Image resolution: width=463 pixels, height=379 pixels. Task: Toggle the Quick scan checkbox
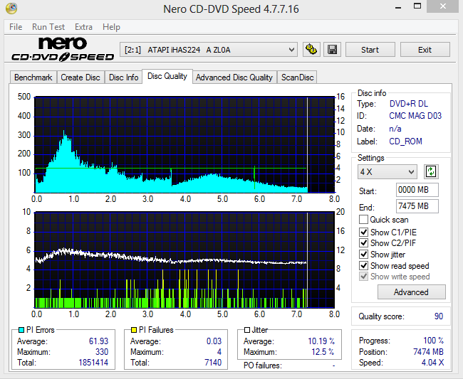363,220
